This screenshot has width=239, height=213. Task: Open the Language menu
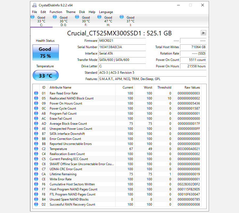click(106, 12)
